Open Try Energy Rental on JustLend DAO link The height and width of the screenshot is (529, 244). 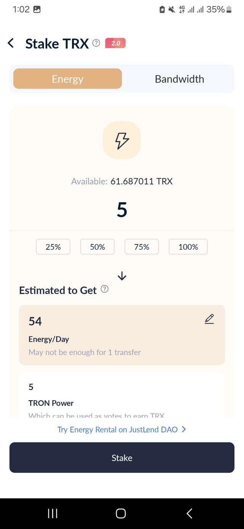(117, 429)
